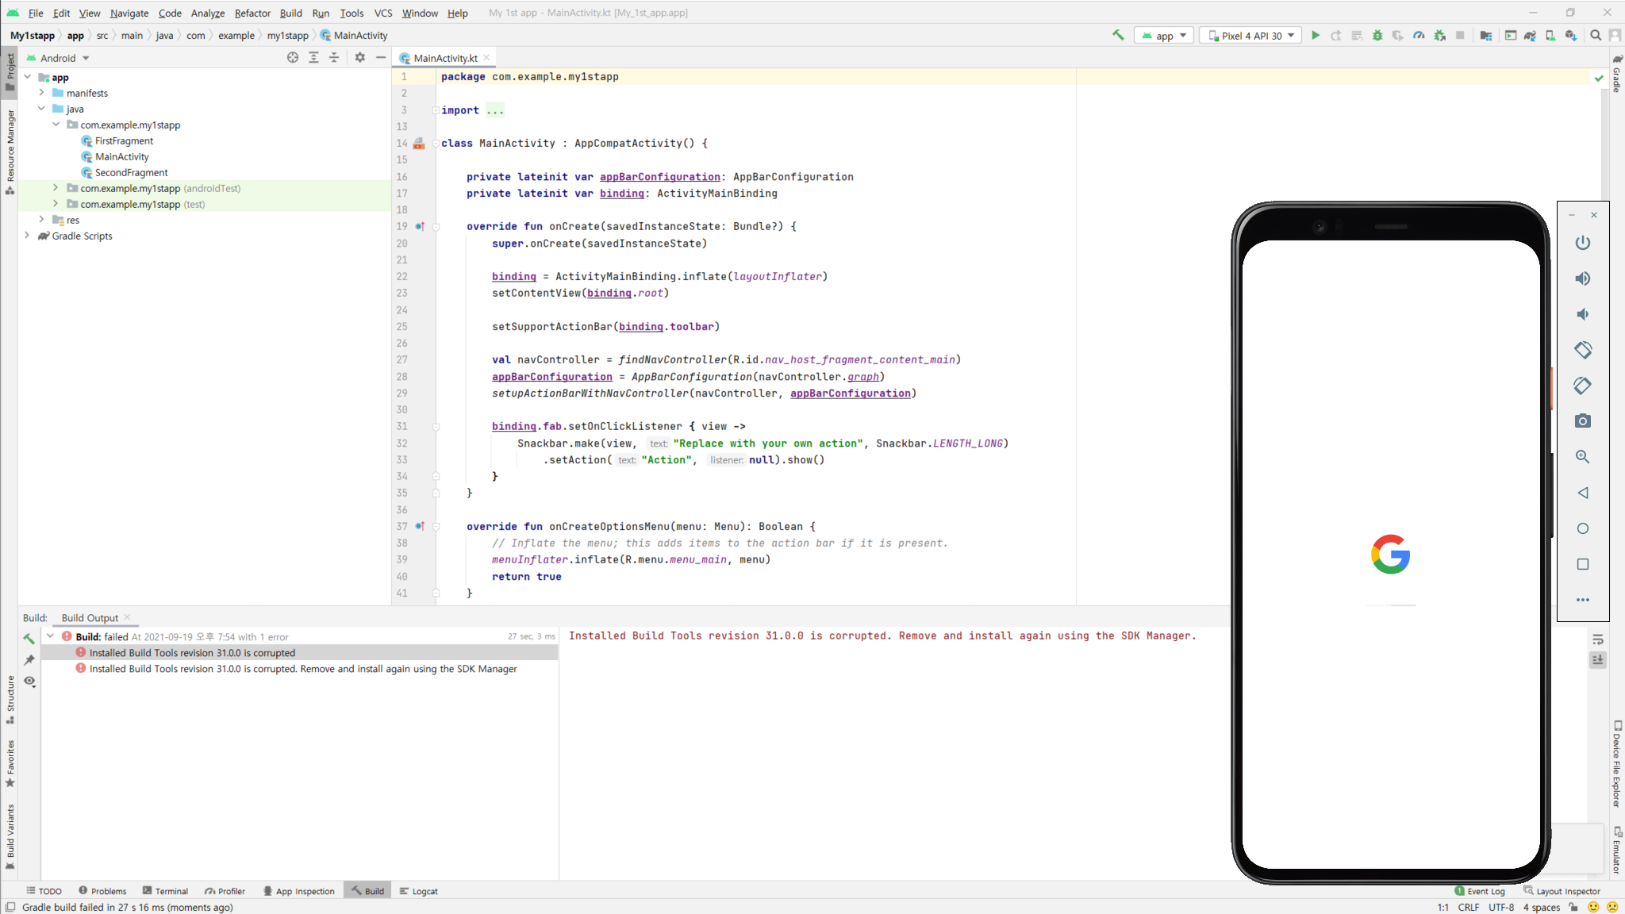Open the Terminal tool window button
Viewport: 1625px width, 914px height.
point(165,891)
